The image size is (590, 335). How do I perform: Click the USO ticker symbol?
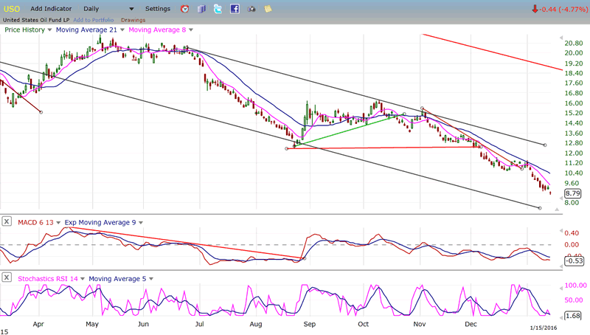point(11,9)
